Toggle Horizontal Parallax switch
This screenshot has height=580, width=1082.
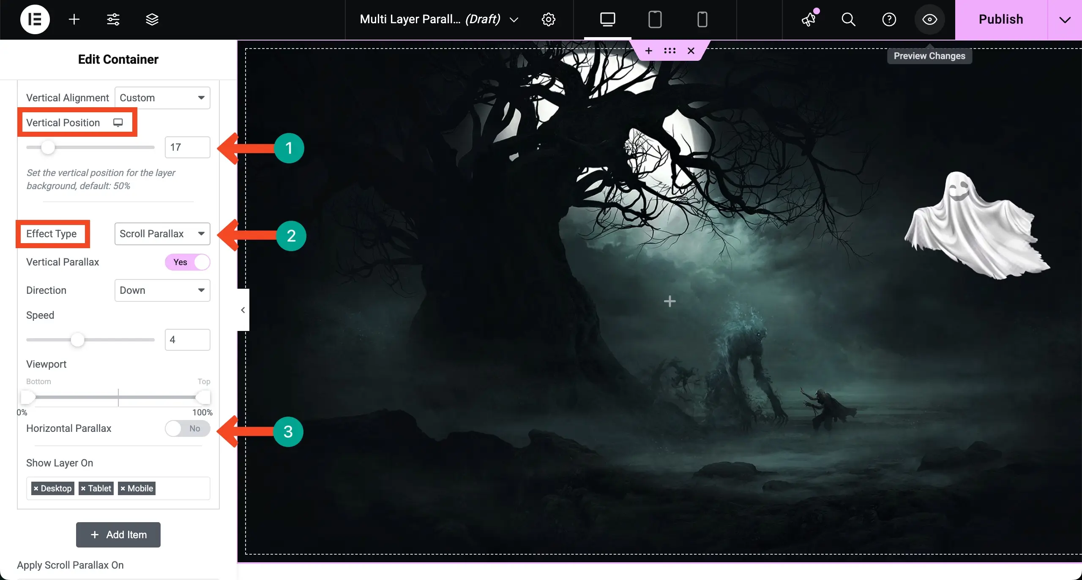coord(187,428)
